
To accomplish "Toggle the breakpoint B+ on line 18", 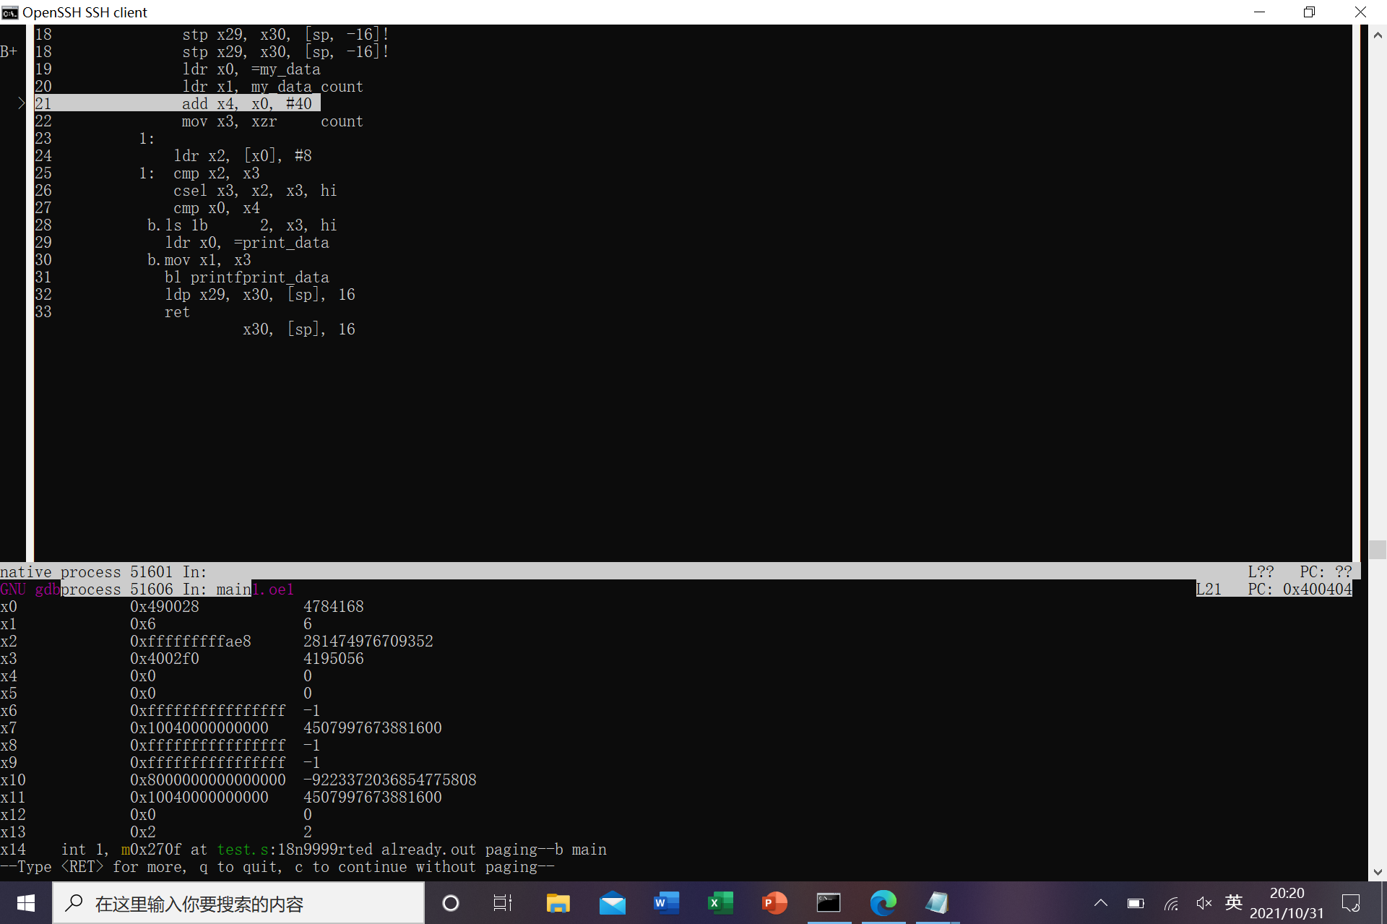I will point(9,51).
